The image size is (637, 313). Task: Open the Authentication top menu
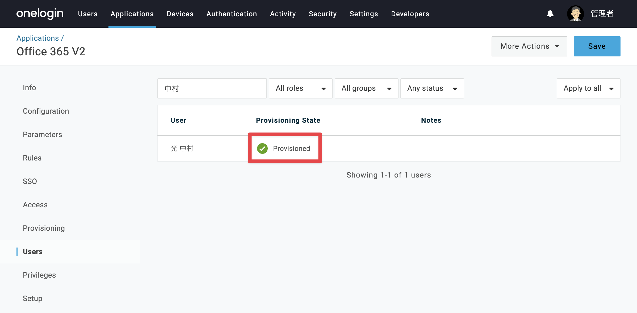pyautogui.click(x=232, y=14)
